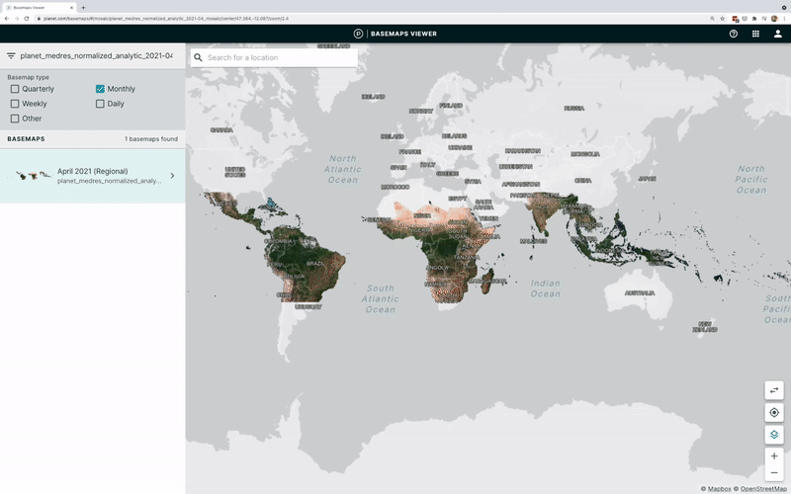Screen dimensions: 791x494
Task: Uncheck the Monthly checkbox
Action: click(100, 89)
